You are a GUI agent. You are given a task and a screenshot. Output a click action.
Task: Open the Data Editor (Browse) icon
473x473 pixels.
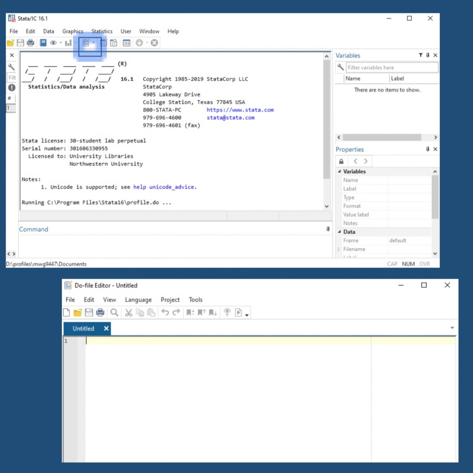pyautogui.click(x=114, y=43)
